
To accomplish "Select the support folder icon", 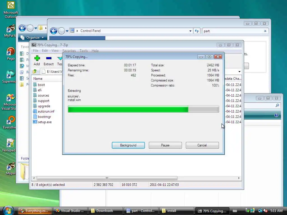I will [35, 101].
